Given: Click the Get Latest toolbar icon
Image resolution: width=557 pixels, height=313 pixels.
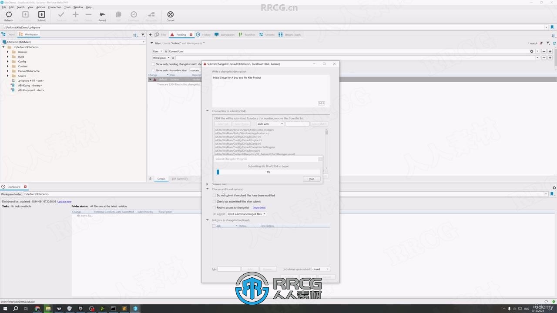Looking at the screenshot, I should tap(25, 16).
